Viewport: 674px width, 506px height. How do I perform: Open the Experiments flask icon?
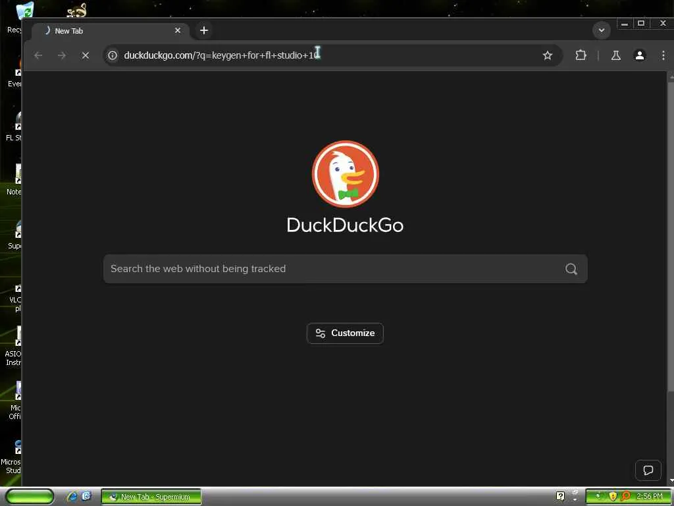(616, 55)
